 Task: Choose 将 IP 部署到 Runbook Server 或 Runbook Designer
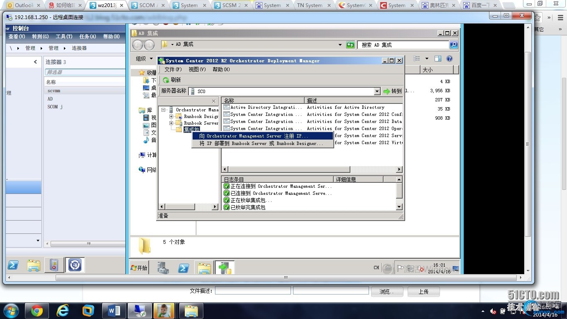click(x=263, y=143)
